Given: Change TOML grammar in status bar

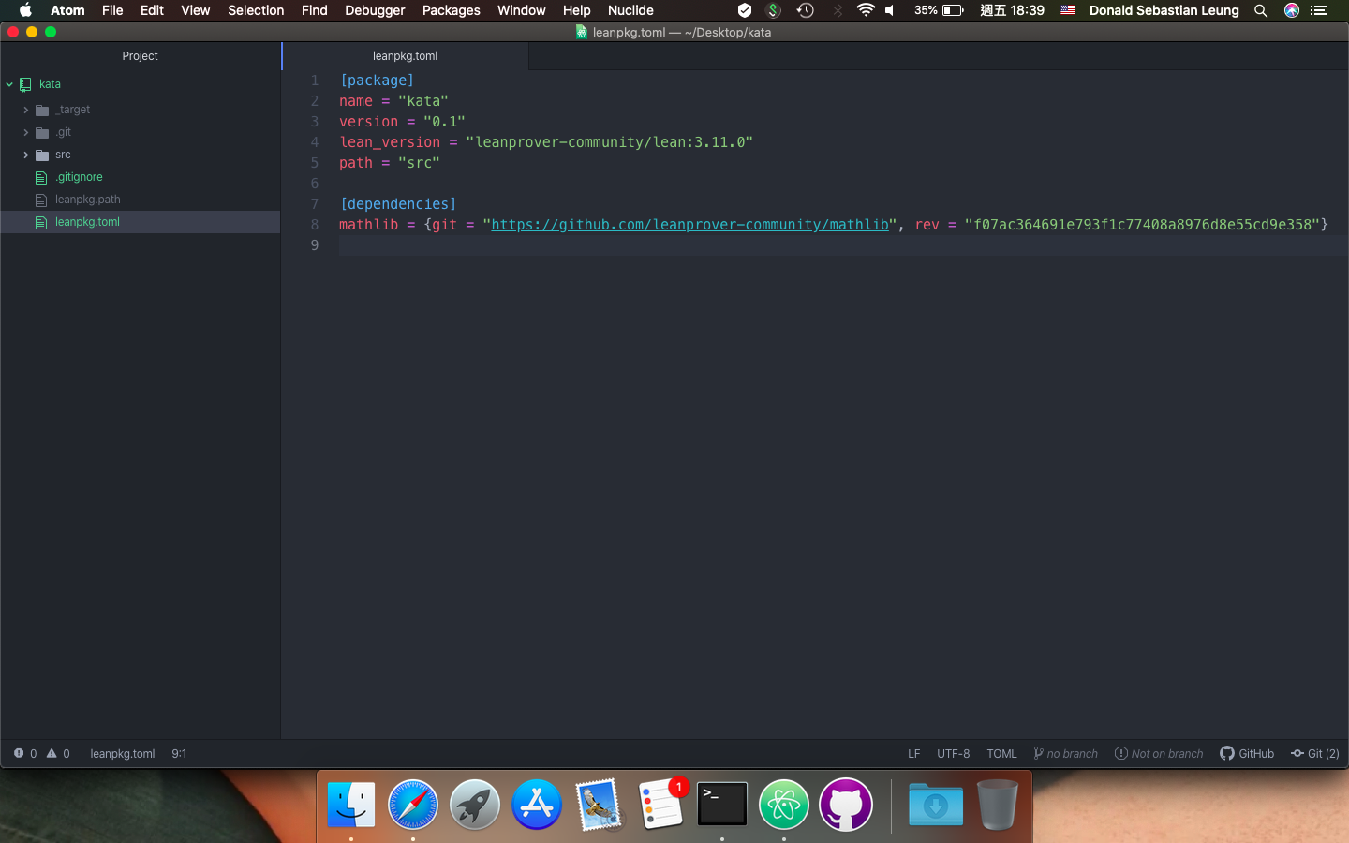Looking at the screenshot, I should [x=1001, y=753].
